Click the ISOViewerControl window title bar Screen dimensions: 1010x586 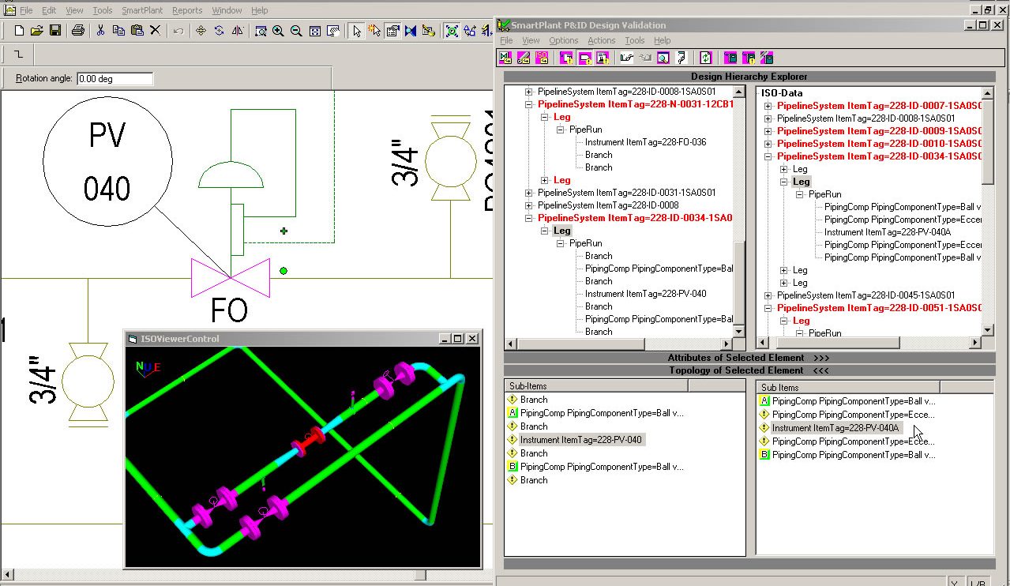(x=303, y=339)
